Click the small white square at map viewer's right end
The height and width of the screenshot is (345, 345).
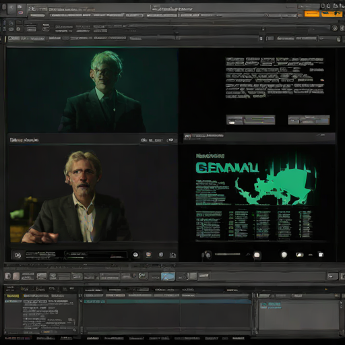321,255
